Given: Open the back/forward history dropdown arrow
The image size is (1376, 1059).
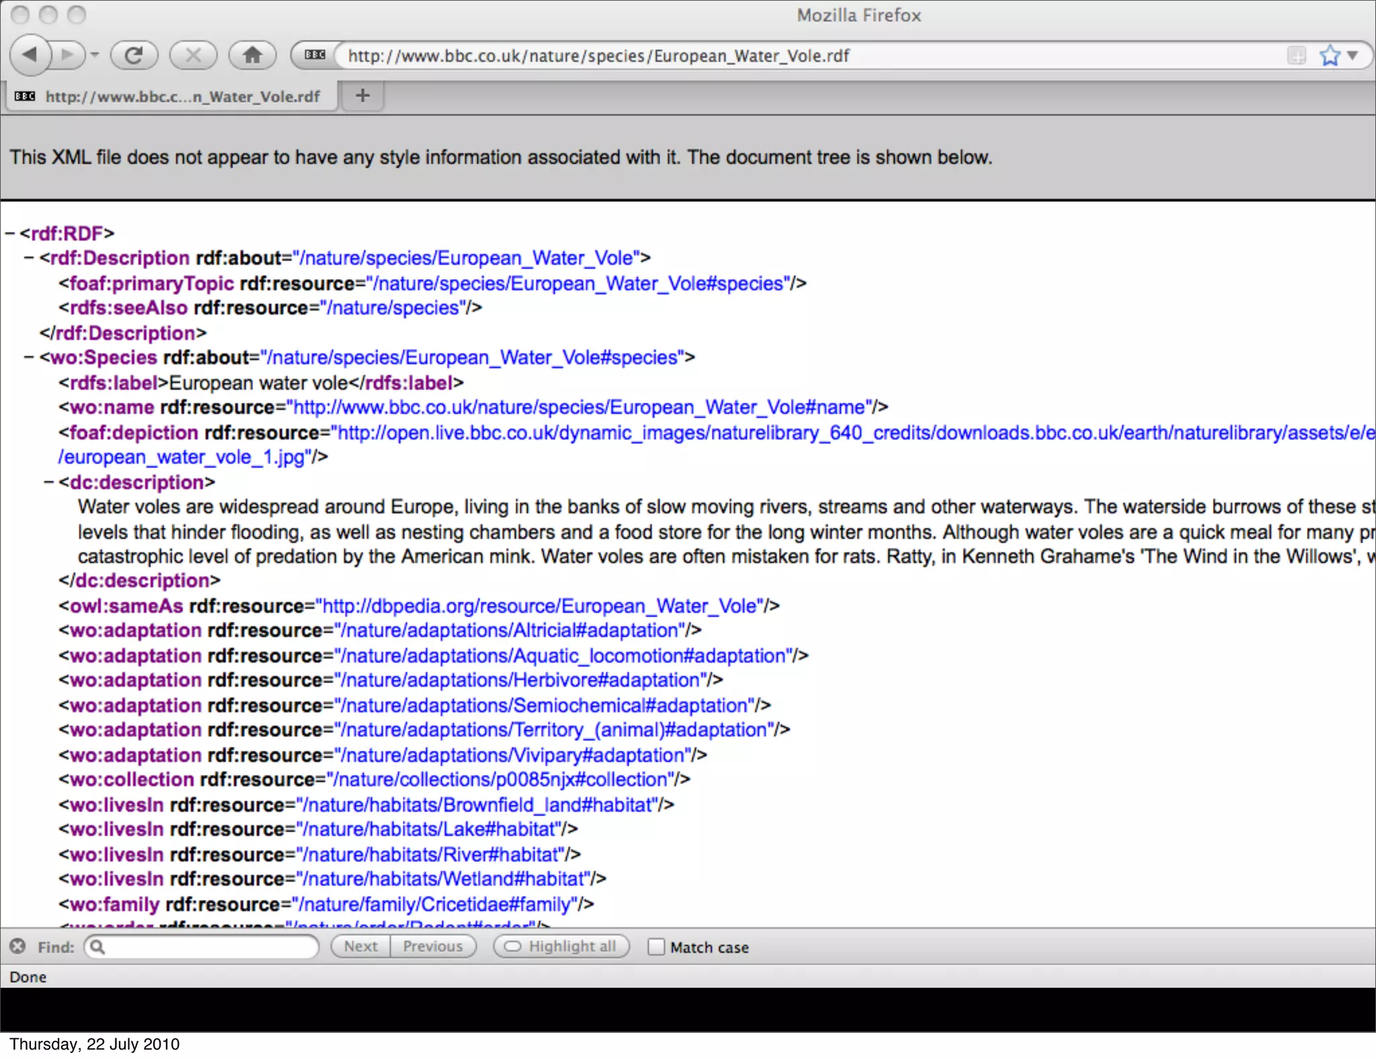Looking at the screenshot, I should point(95,55).
